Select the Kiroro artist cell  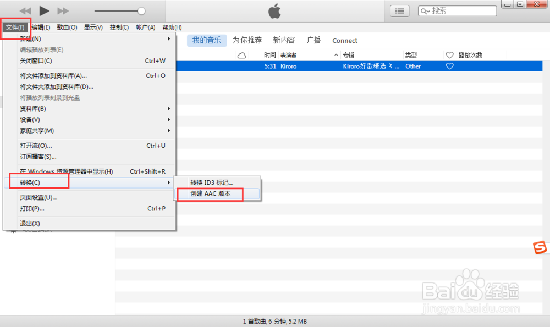pyautogui.click(x=289, y=66)
